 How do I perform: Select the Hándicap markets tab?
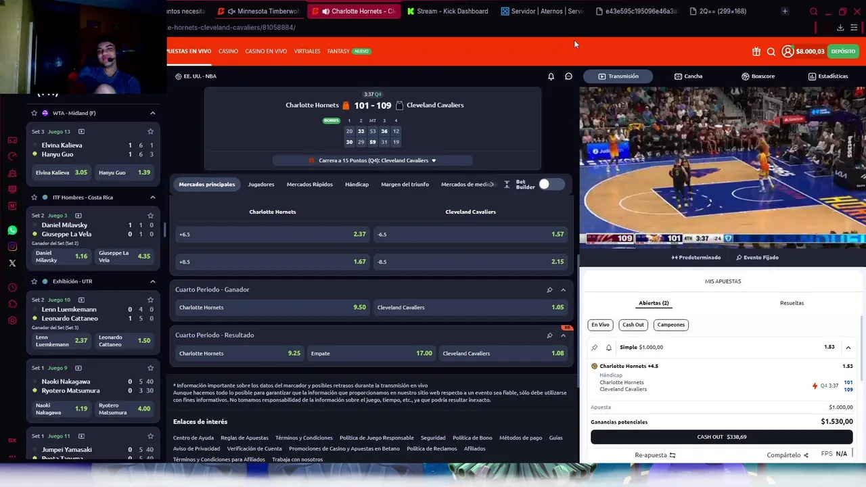point(357,184)
